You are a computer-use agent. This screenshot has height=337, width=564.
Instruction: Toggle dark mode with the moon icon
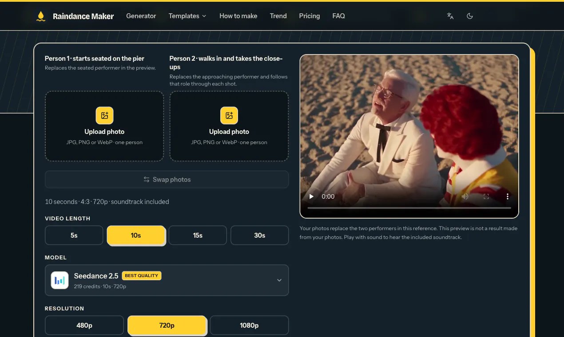tap(470, 16)
